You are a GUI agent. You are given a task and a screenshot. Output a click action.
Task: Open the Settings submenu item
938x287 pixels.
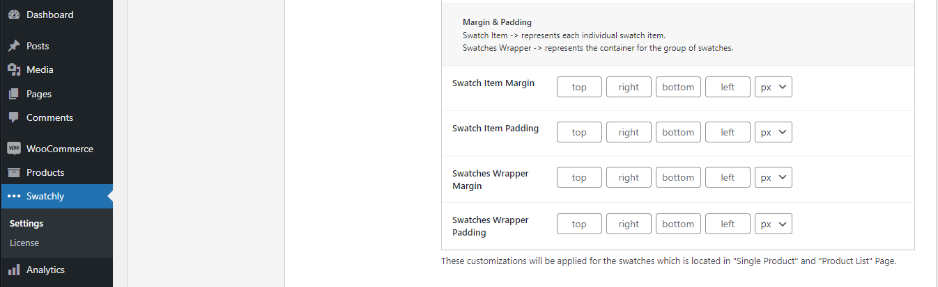click(x=26, y=223)
